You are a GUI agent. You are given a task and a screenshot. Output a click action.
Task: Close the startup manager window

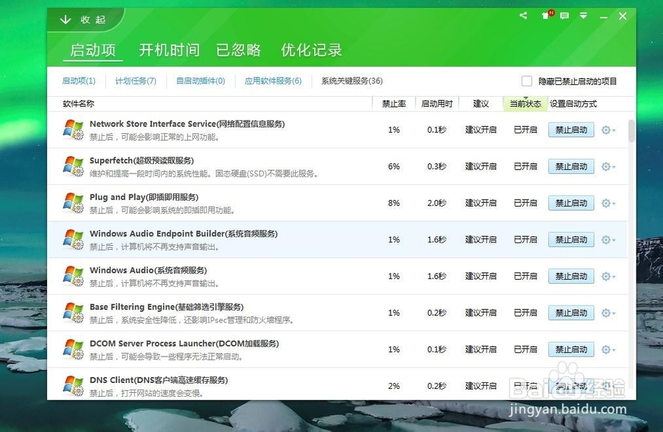click(623, 16)
